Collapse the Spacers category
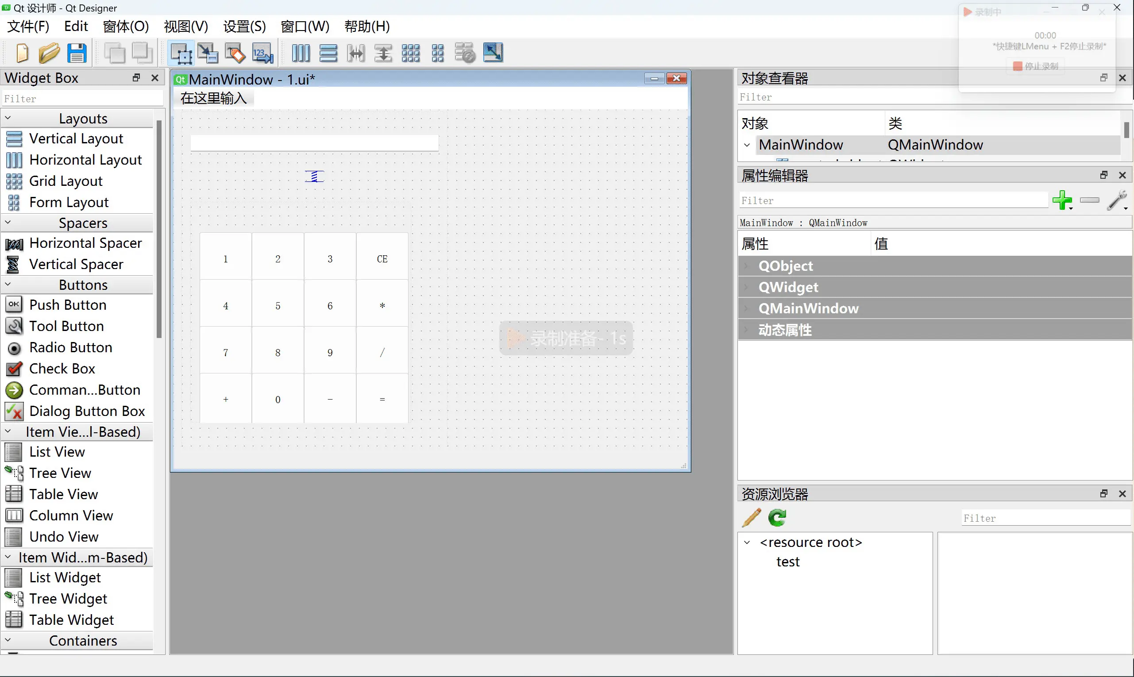This screenshot has height=677, width=1134. coord(8,223)
